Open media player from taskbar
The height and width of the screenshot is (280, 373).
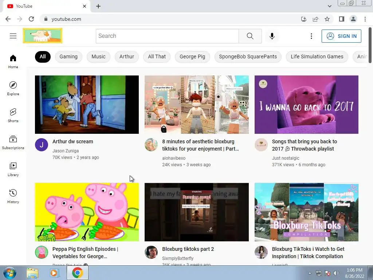coord(55,273)
